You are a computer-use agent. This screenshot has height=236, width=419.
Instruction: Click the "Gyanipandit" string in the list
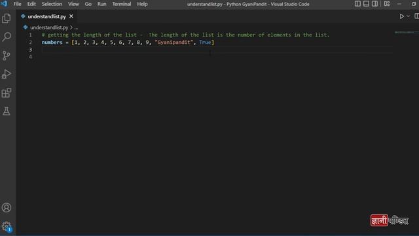pos(173,42)
